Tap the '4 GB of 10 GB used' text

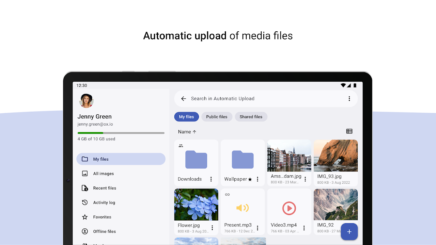[x=96, y=139]
